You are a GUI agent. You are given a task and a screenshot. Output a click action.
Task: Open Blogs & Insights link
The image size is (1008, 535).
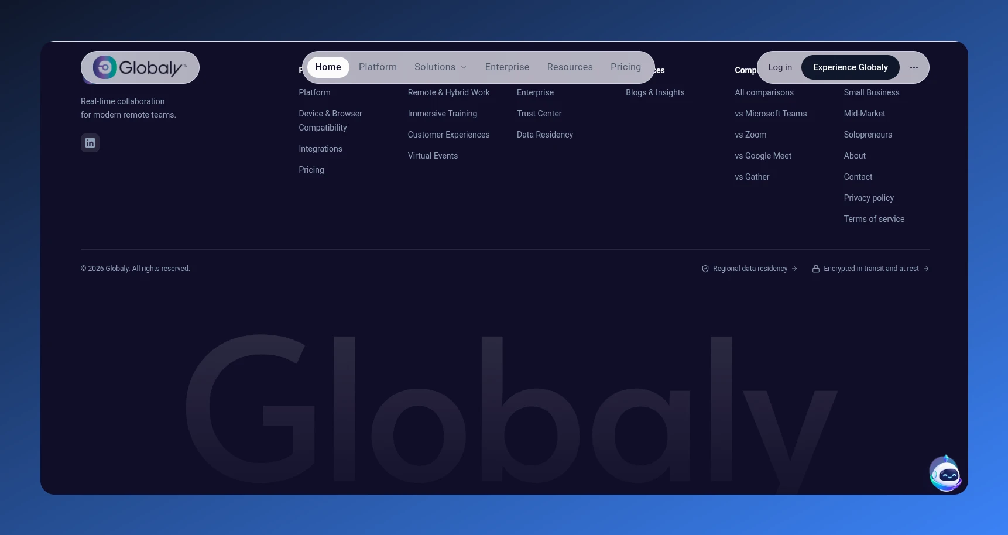655,92
